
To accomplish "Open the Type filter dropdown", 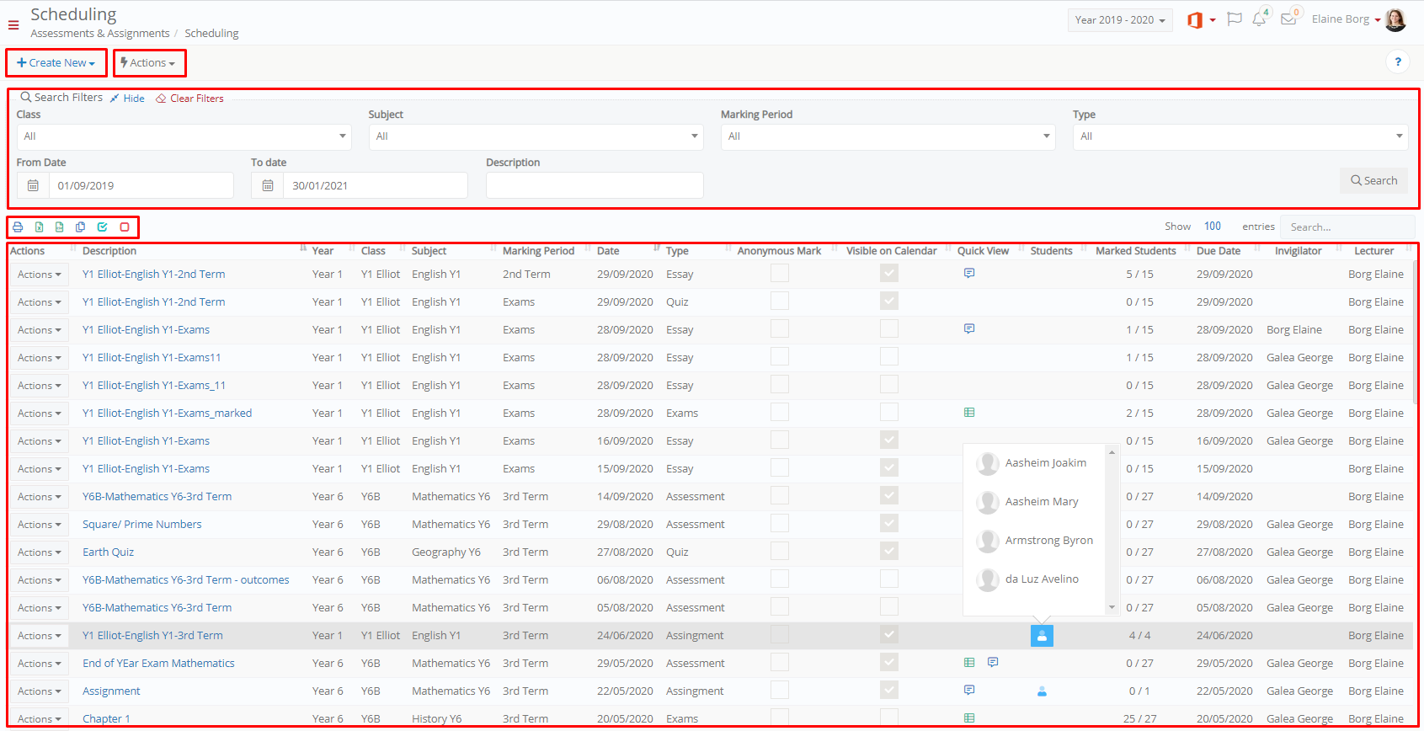I will coord(1240,136).
